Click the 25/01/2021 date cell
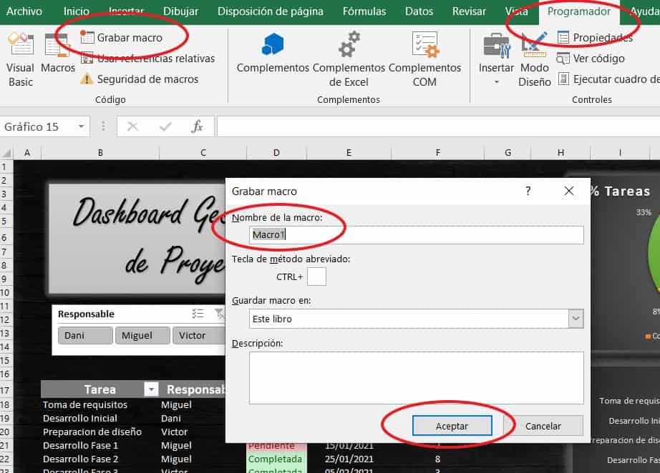 point(349,459)
